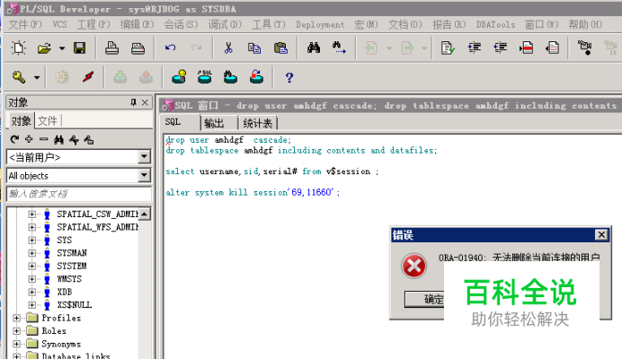Click the Uncomment selection icon
The image size is (622, 359).
point(552,48)
